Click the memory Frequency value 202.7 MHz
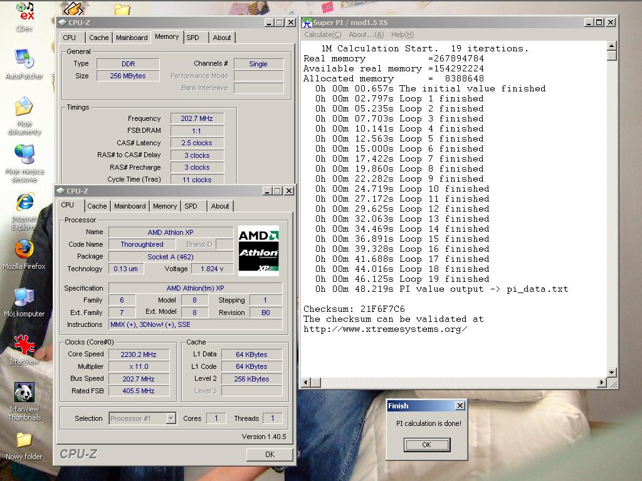This screenshot has width=642, height=481. tap(197, 118)
